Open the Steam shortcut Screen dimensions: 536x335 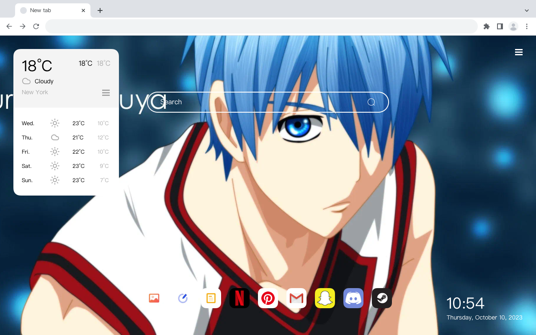382,298
